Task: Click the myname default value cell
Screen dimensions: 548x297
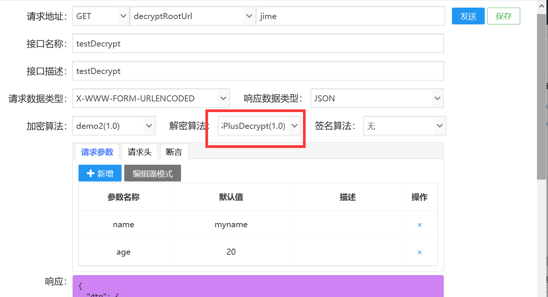Action: pyautogui.click(x=231, y=224)
